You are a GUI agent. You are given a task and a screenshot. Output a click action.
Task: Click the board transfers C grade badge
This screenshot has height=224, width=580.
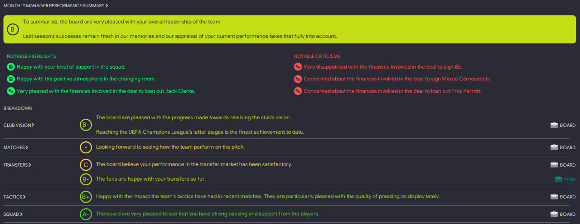(86, 165)
